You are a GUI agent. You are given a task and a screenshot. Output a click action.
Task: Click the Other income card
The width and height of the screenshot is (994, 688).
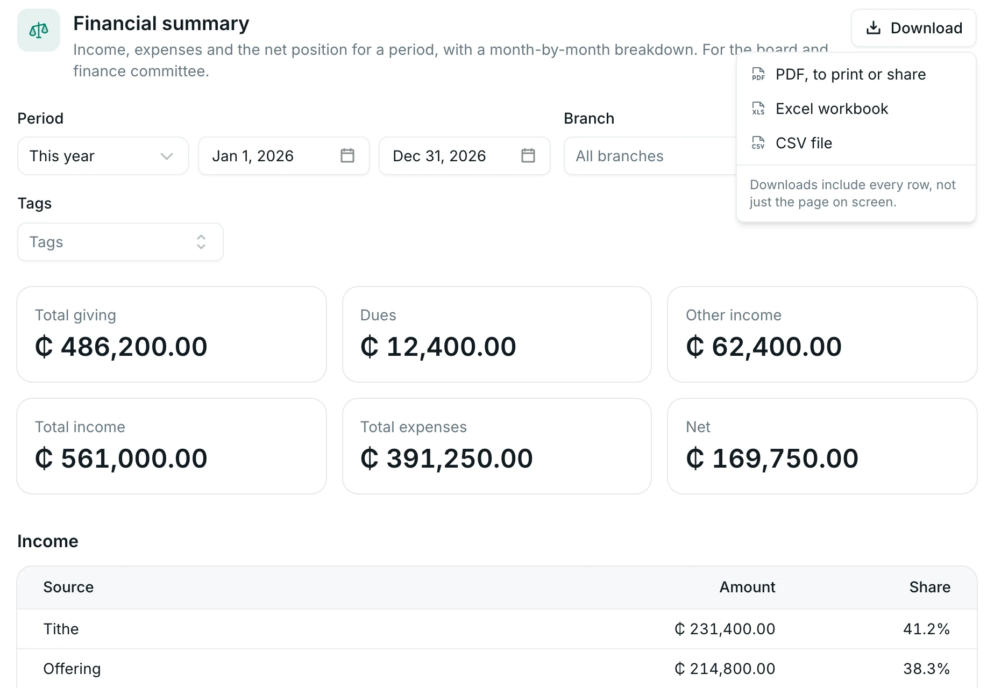pos(822,334)
